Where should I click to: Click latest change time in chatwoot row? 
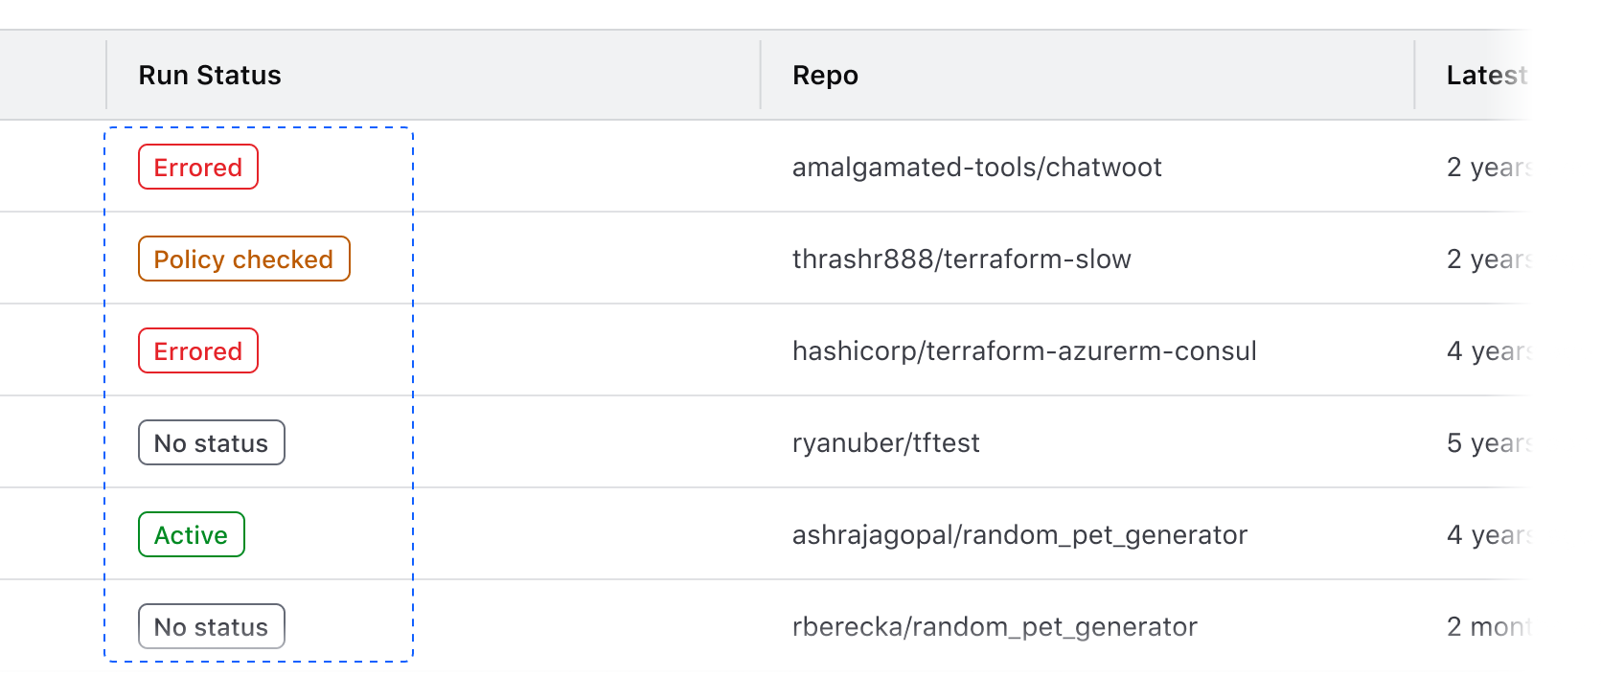coord(1488,168)
